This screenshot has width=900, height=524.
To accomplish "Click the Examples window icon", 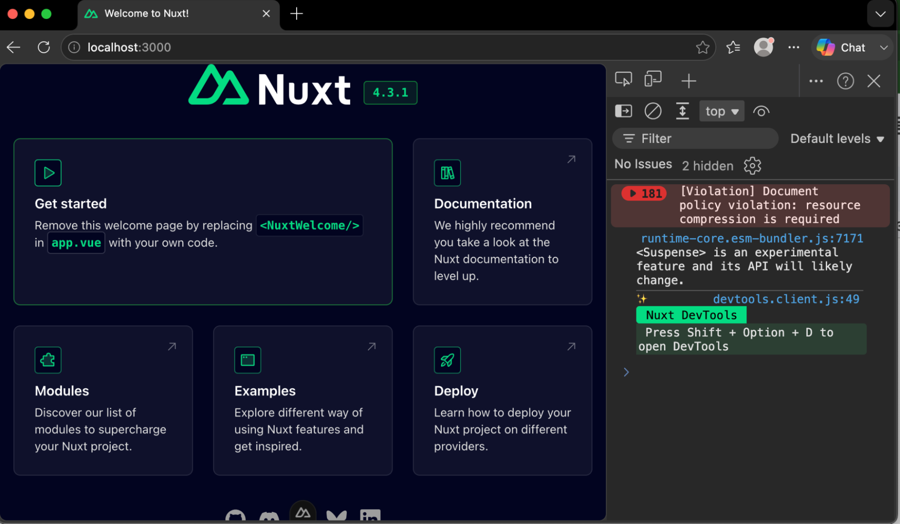I will [248, 360].
